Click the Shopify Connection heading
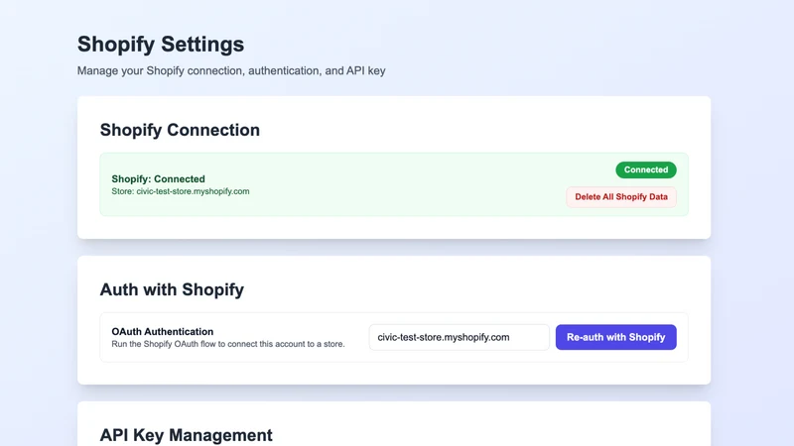The width and height of the screenshot is (794, 446). pyautogui.click(x=180, y=130)
